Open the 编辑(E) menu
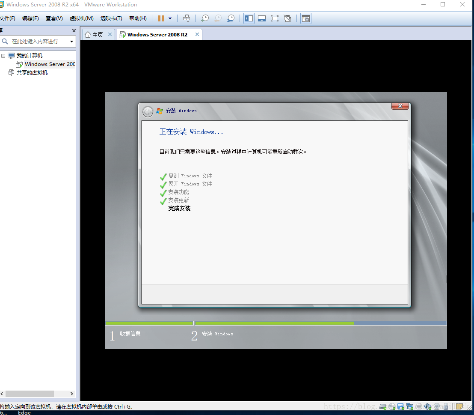 coord(30,18)
